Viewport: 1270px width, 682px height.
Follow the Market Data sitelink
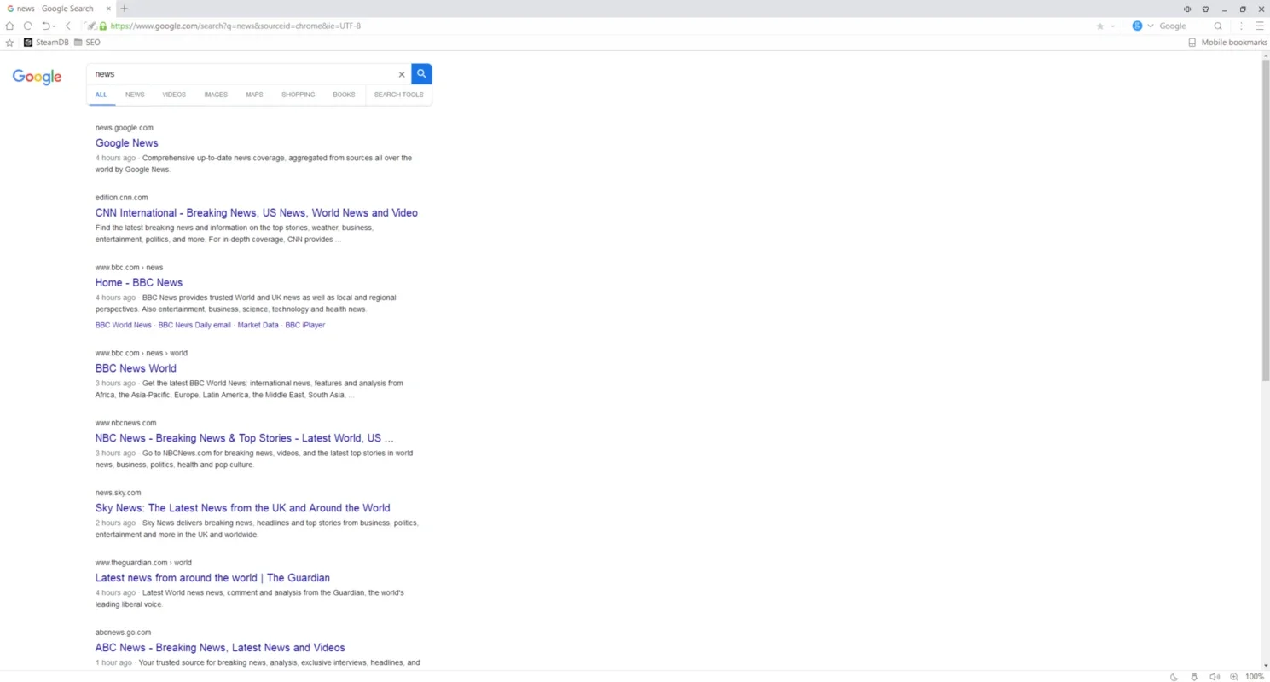[258, 325]
